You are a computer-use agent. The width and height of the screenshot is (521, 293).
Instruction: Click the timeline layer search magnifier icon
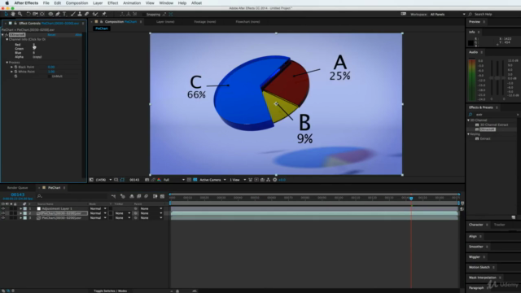(40, 196)
